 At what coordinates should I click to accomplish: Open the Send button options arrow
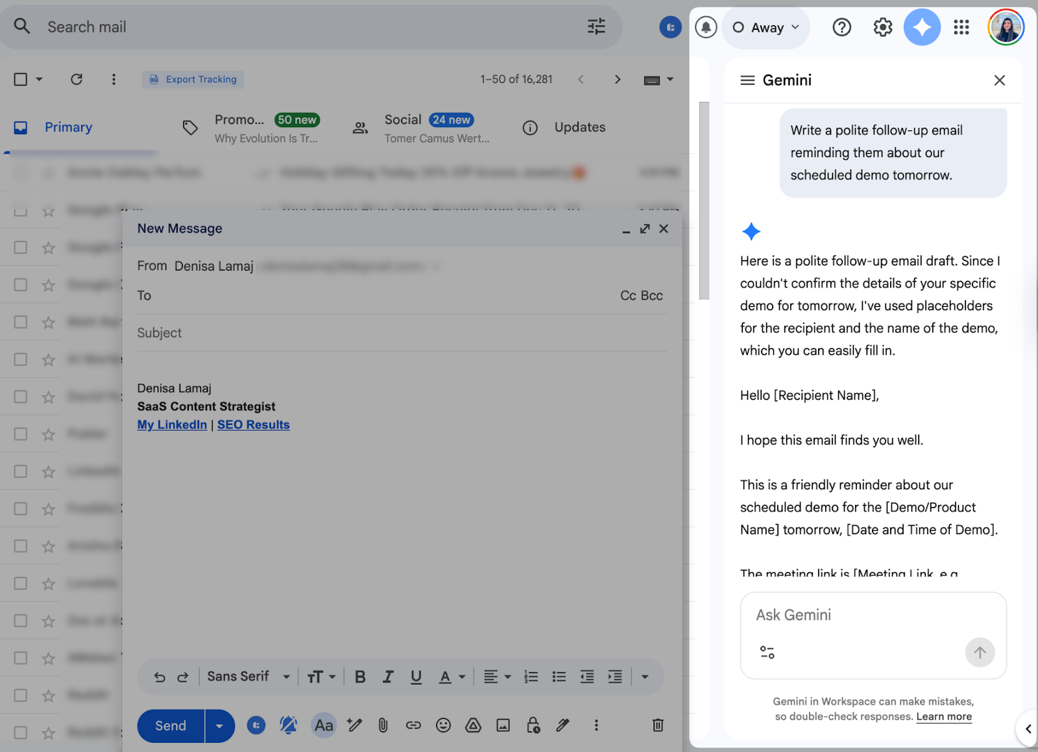pos(219,725)
